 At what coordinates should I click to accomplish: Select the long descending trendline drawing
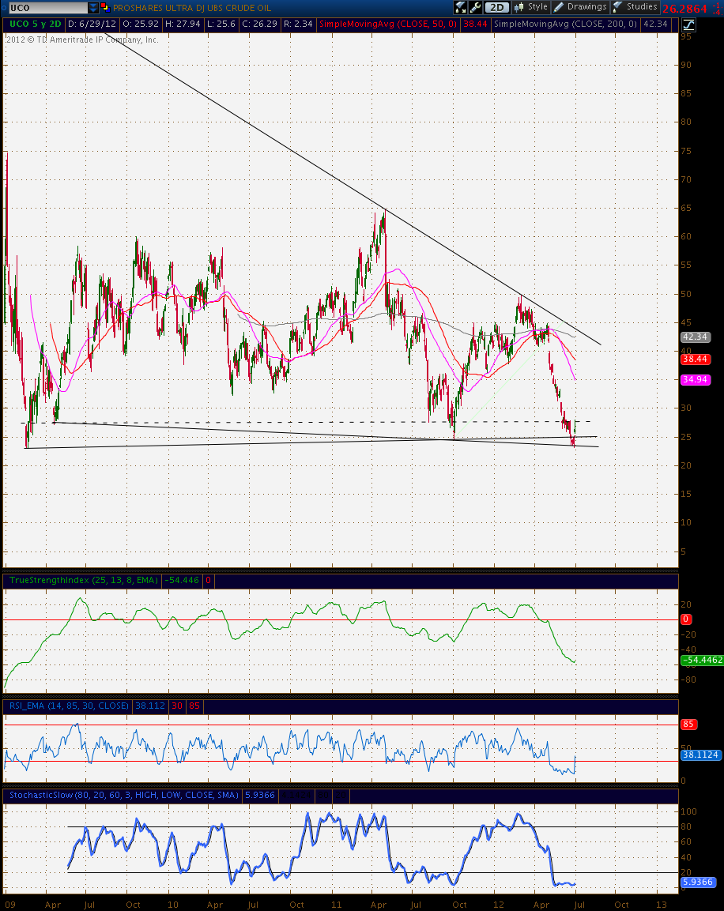[x=353, y=188]
